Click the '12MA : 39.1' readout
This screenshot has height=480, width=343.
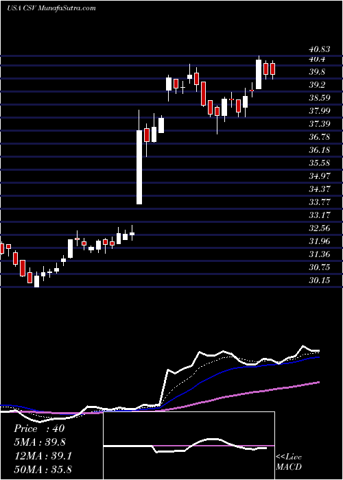[x=43, y=457]
